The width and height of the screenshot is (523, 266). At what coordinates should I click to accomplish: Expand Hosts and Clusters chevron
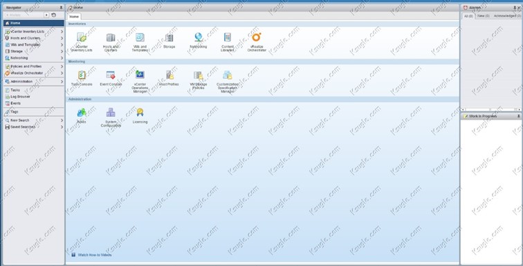pos(62,38)
